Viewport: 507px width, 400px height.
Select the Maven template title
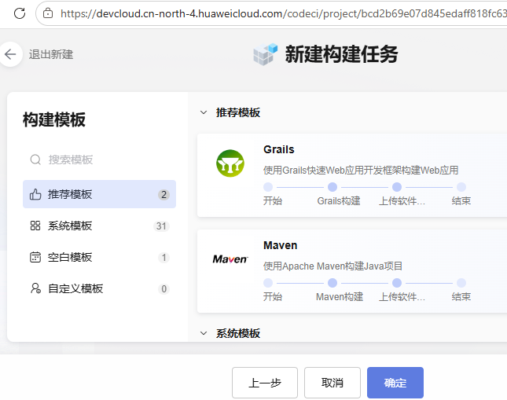[x=280, y=245]
